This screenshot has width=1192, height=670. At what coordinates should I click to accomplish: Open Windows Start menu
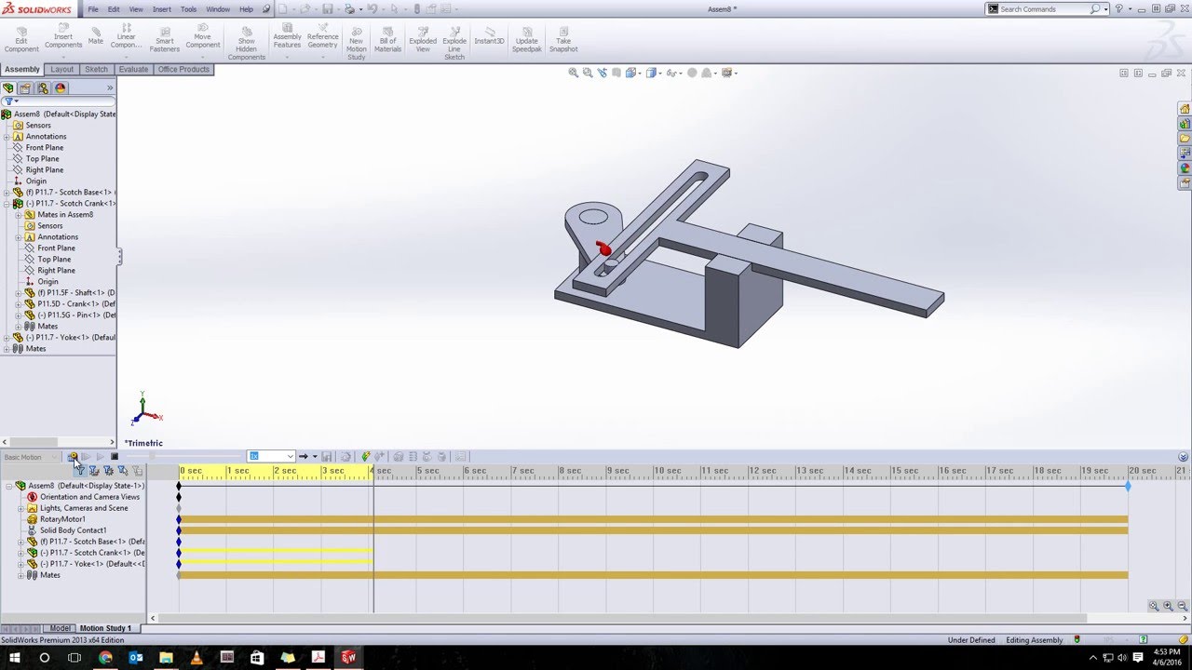14,658
